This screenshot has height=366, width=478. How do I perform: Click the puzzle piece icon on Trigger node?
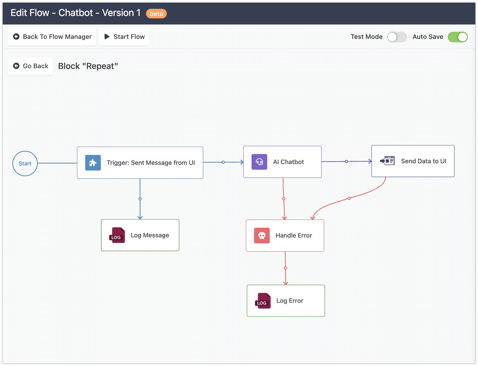click(93, 163)
